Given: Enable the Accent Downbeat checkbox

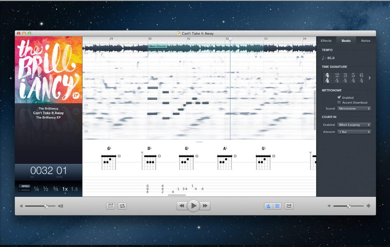Looking at the screenshot, I should (339, 102).
